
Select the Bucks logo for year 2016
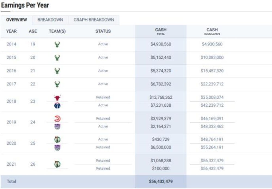point(57,71)
